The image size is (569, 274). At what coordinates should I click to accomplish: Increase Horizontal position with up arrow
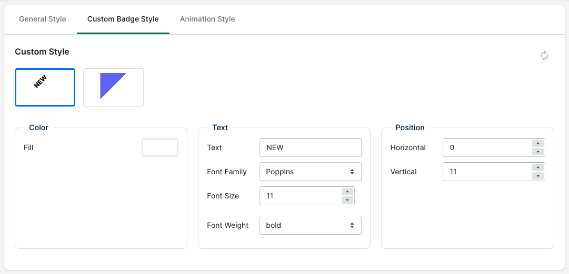click(538, 143)
